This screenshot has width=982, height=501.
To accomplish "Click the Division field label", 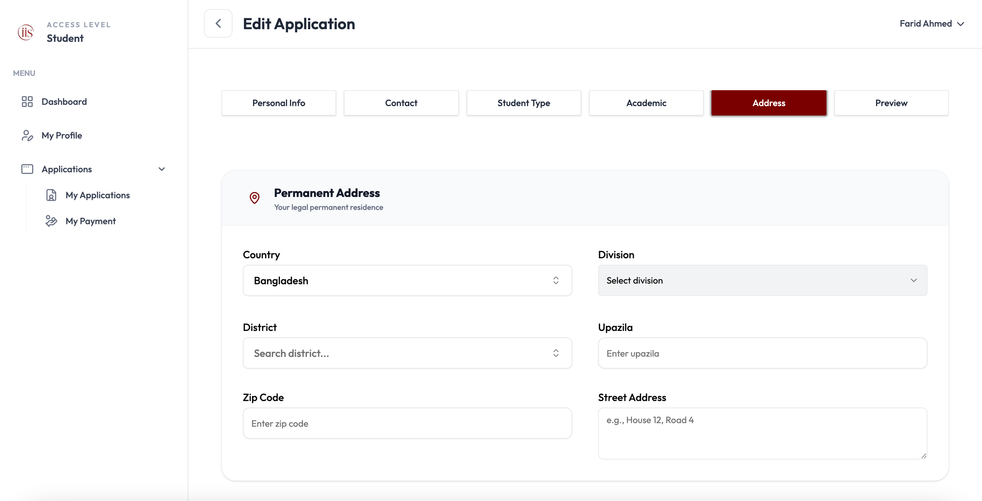I will 616,254.
